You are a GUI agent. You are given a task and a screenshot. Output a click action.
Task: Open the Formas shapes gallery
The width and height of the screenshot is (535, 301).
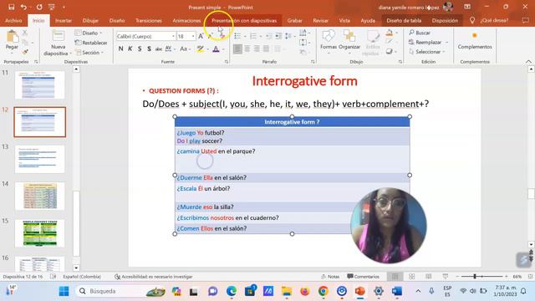(x=329, y=42)
